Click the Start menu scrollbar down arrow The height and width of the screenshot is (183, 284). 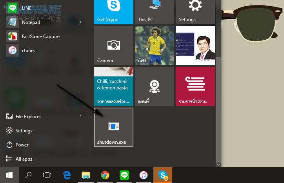(218, 165)
